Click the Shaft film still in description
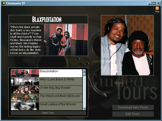This screenshot has height=121, width=162. coord(66,40)
